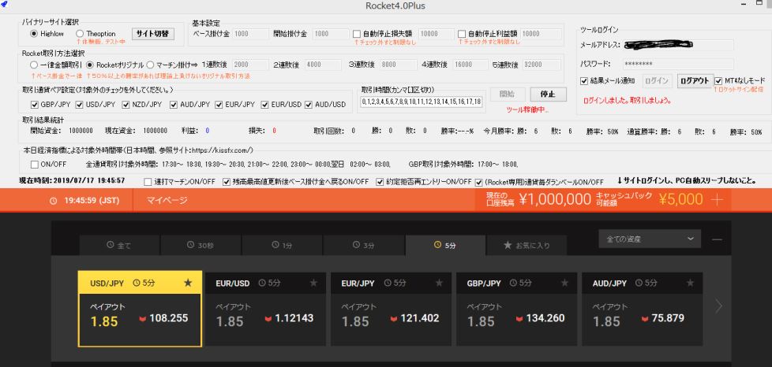The height and width of the screenshot is (367, 772).
Task: Select the GBP/JPY asset card
Action: (x=517, y=309)
